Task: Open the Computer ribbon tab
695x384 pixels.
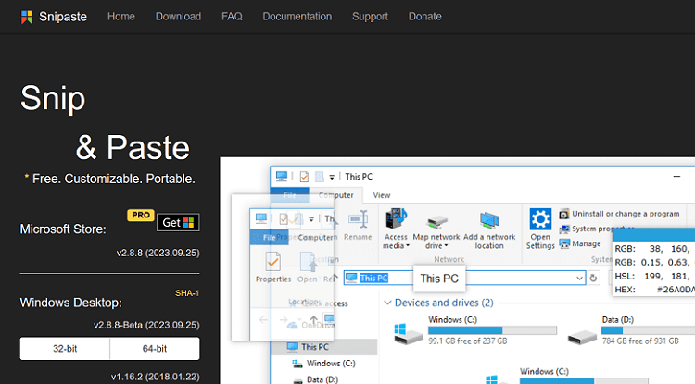Action: tap(336, 195)
